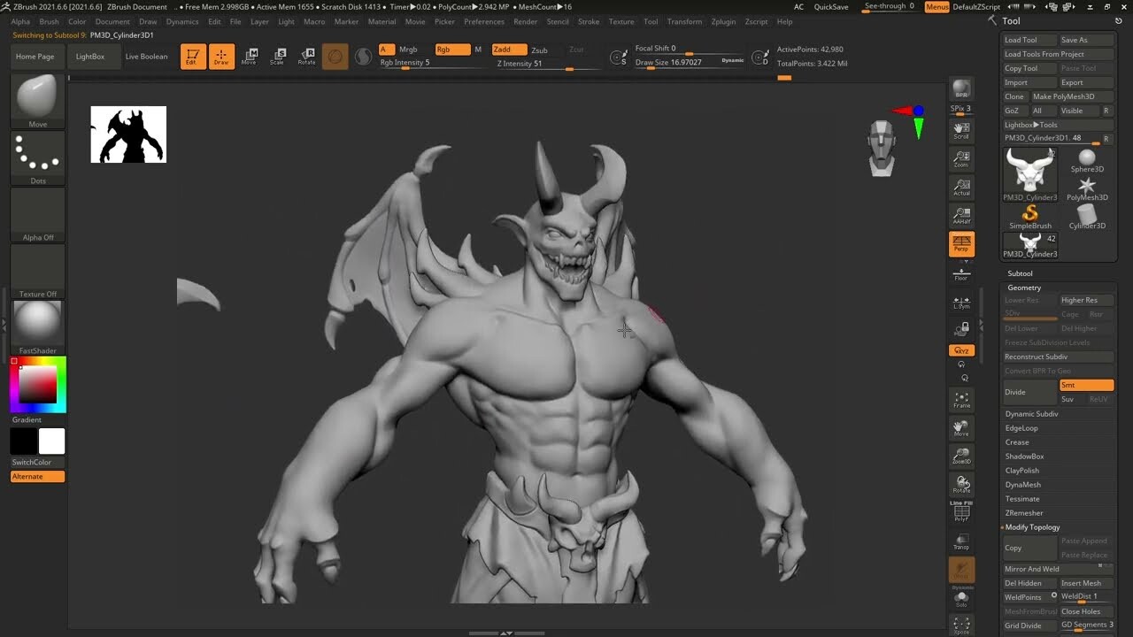The image size is (1133, 637).
Task: Select the Solo icon in the right strip
Action: [x=961, y=598]
